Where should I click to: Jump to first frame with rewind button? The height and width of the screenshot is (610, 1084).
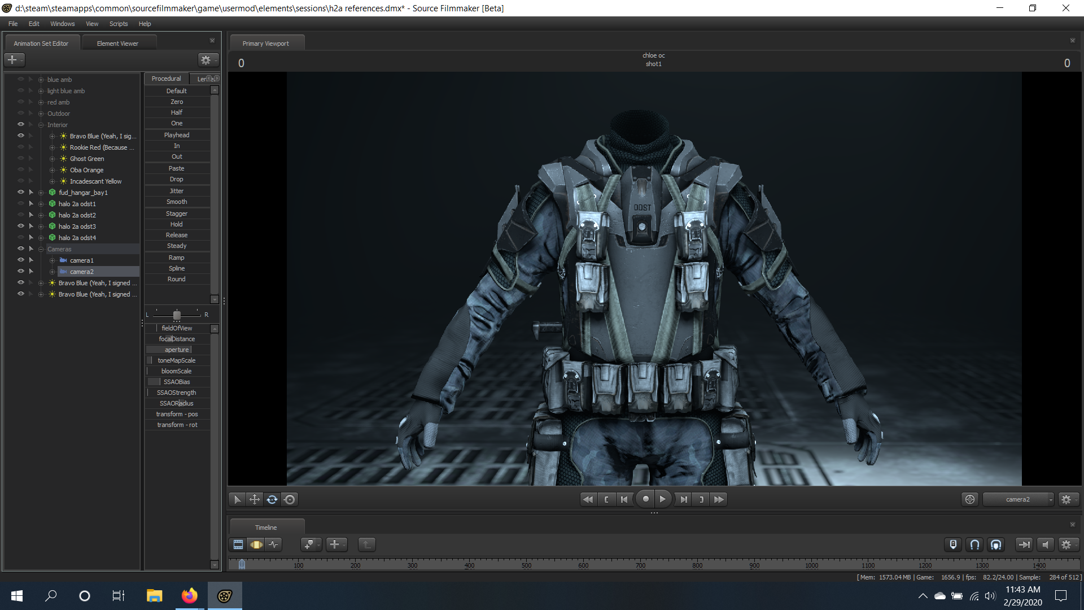[588, 499]
